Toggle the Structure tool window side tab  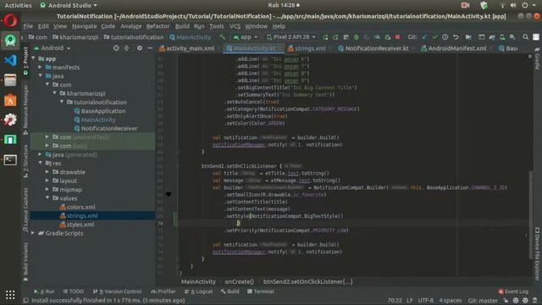25,161
